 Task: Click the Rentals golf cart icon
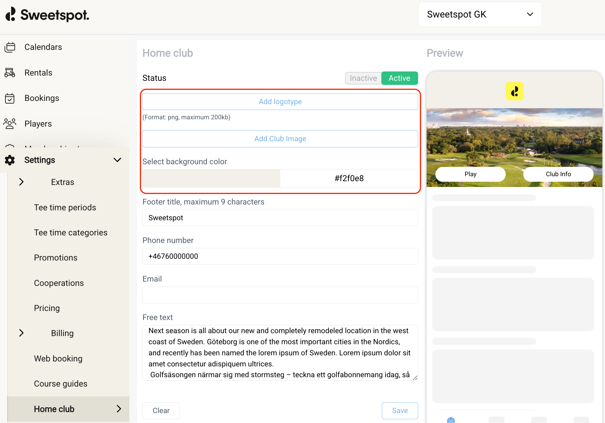coord(10,73)
